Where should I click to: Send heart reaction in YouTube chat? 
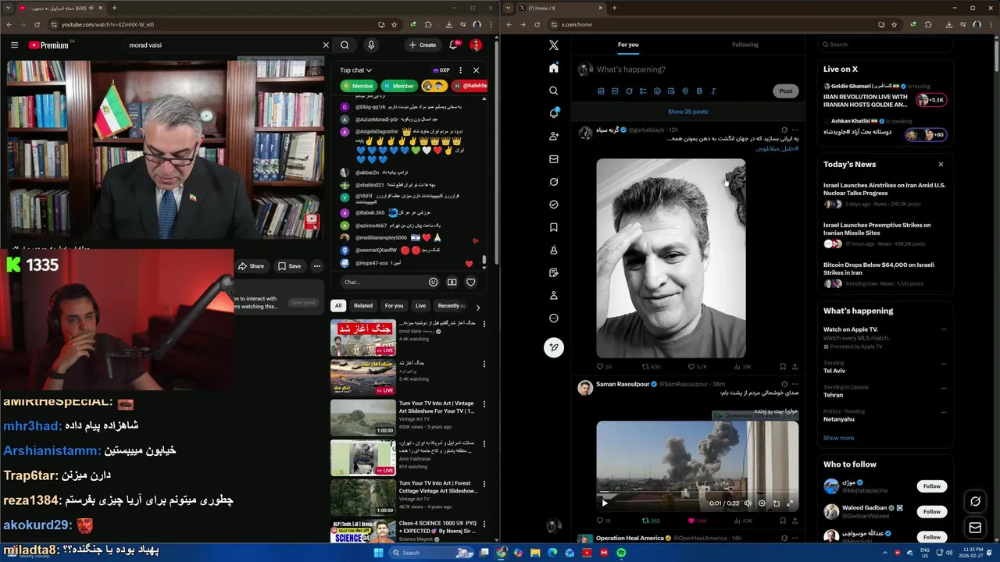470,282
